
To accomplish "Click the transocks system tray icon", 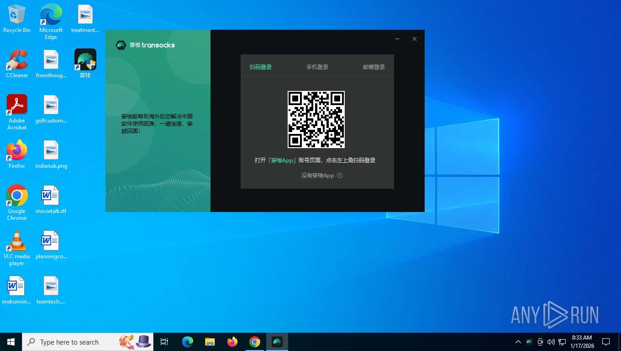I will click(529, 342).
